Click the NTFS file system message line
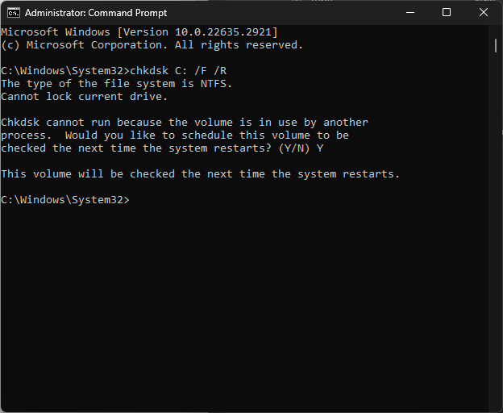 [116, 84]
